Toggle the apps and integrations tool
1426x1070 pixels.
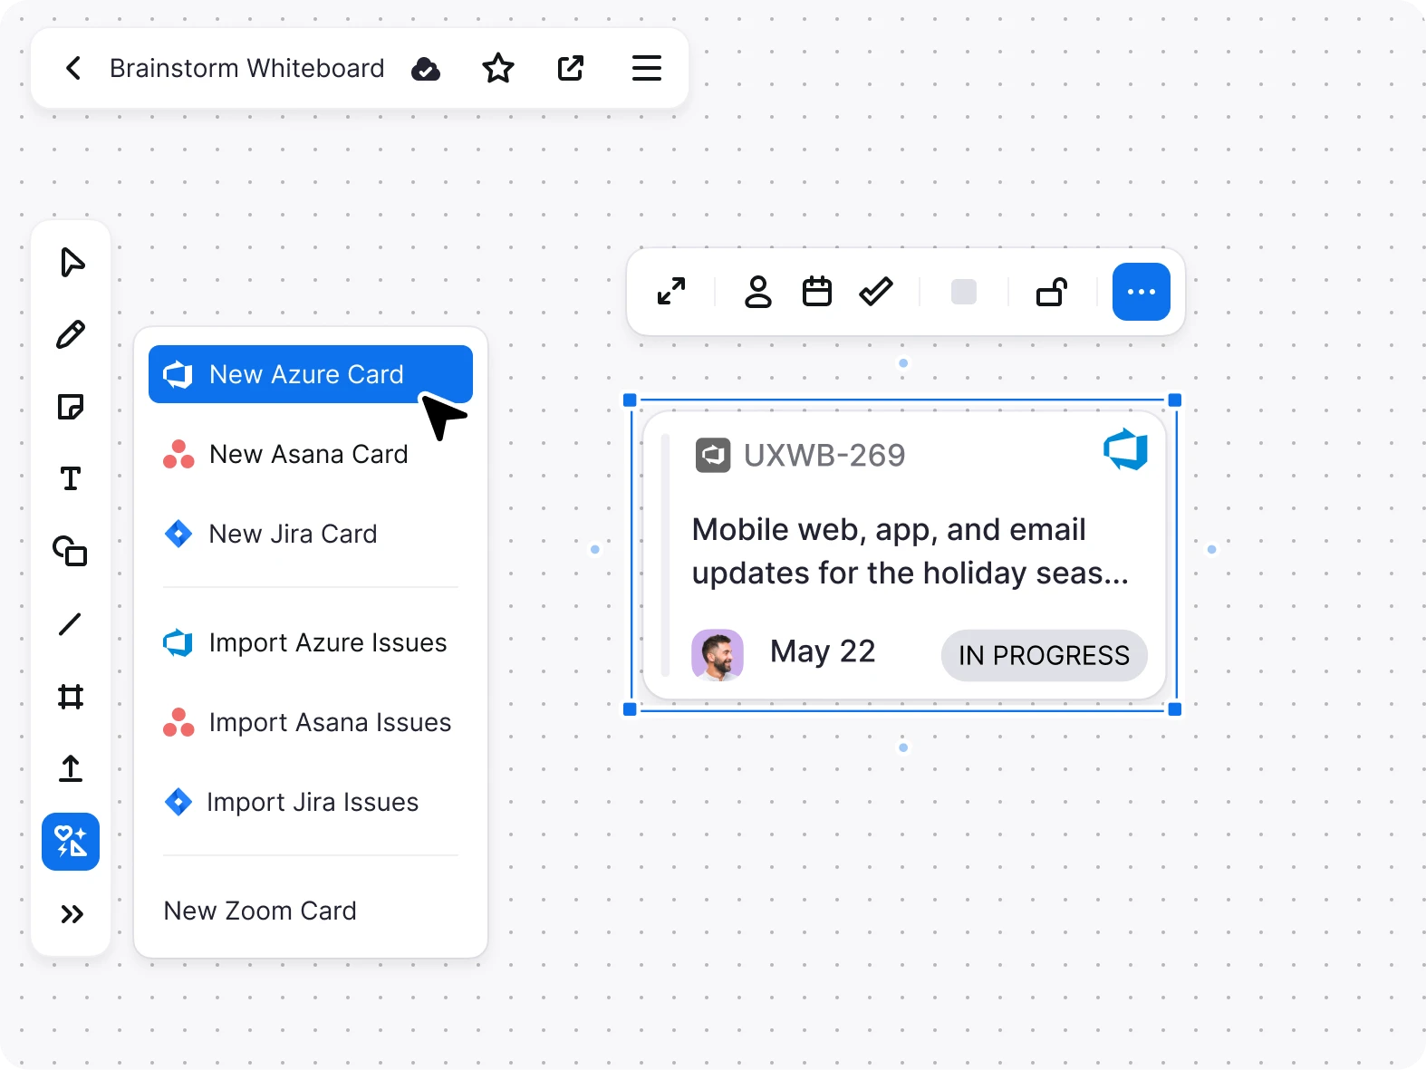tap(71, 842)
